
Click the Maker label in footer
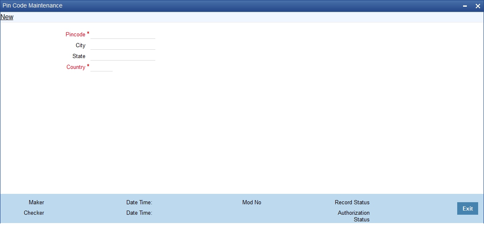click(36, 202)
